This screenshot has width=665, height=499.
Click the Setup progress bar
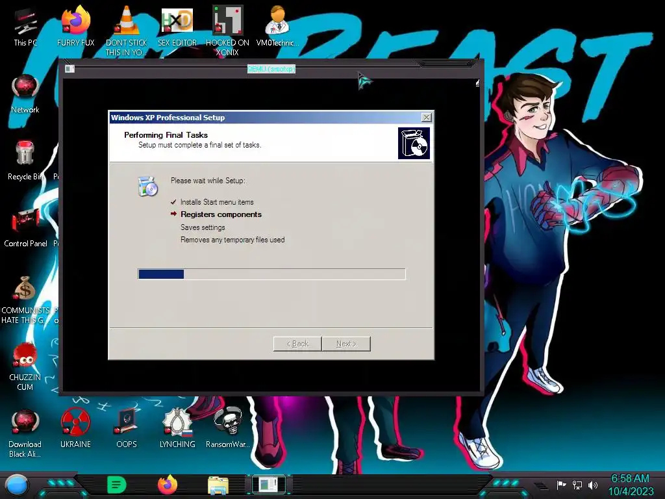(271, 274)
